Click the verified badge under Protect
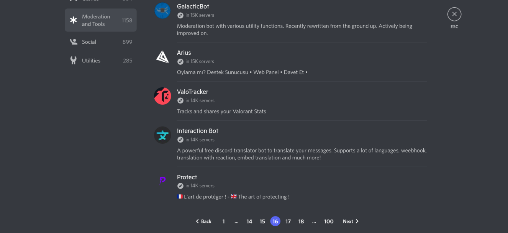 [180, 185]
